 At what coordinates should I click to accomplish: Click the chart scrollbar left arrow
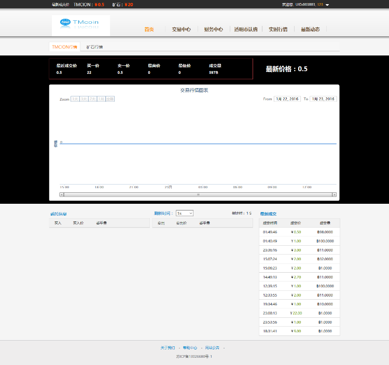[x=62, y=194]
